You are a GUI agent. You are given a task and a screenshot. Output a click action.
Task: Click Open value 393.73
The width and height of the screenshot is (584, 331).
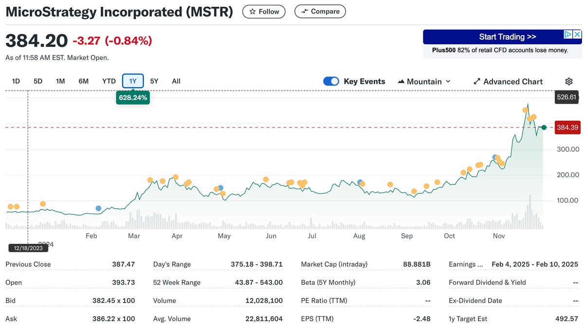pos(124,282)
